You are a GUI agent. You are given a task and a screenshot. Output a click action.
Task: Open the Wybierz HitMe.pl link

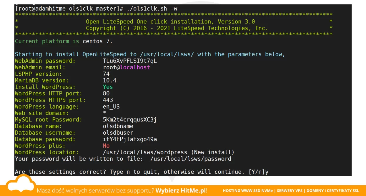[181, 190]
